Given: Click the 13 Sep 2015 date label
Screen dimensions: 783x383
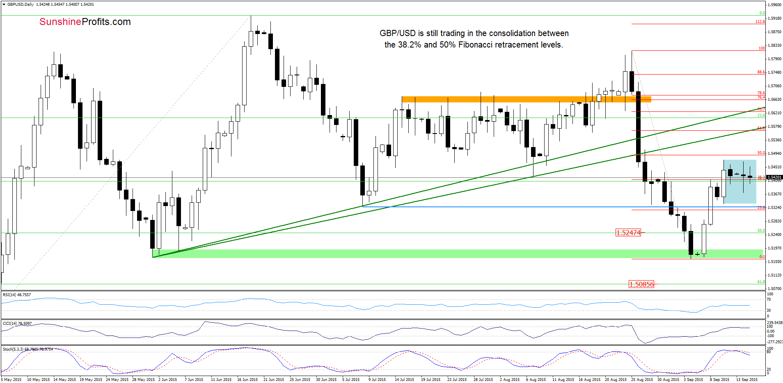Looking at the screenshot, I should pos(747,380).
